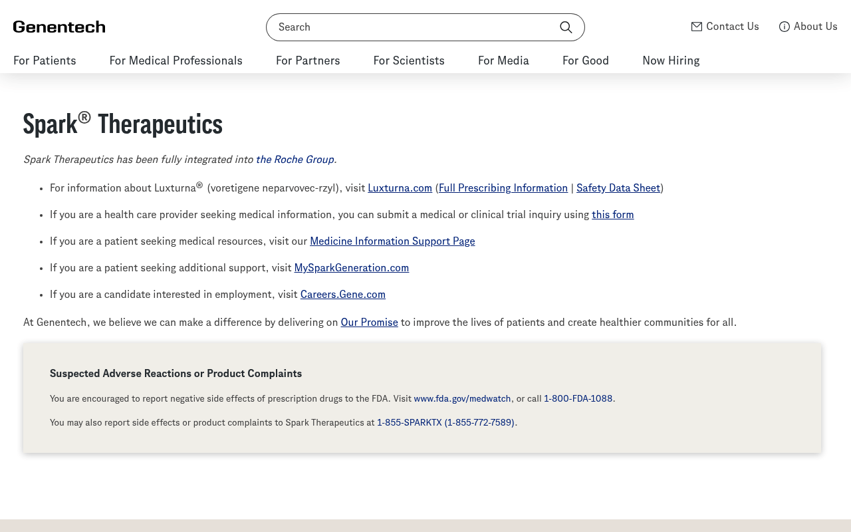Open the Careers.Gene.com link
The width and height of the screenshot is (851, 532).
click(343, 295)
